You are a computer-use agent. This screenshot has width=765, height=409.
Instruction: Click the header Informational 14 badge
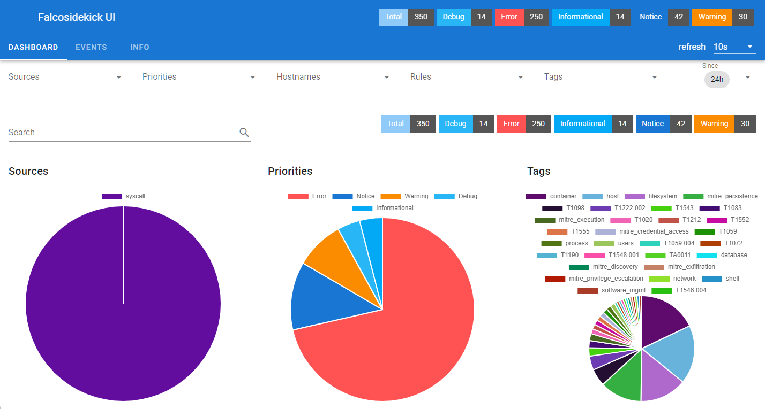tap(591, 17)
